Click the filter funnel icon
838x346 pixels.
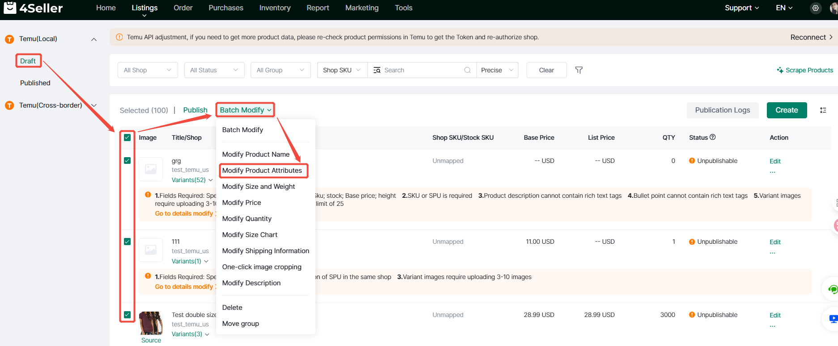point(579,70)
